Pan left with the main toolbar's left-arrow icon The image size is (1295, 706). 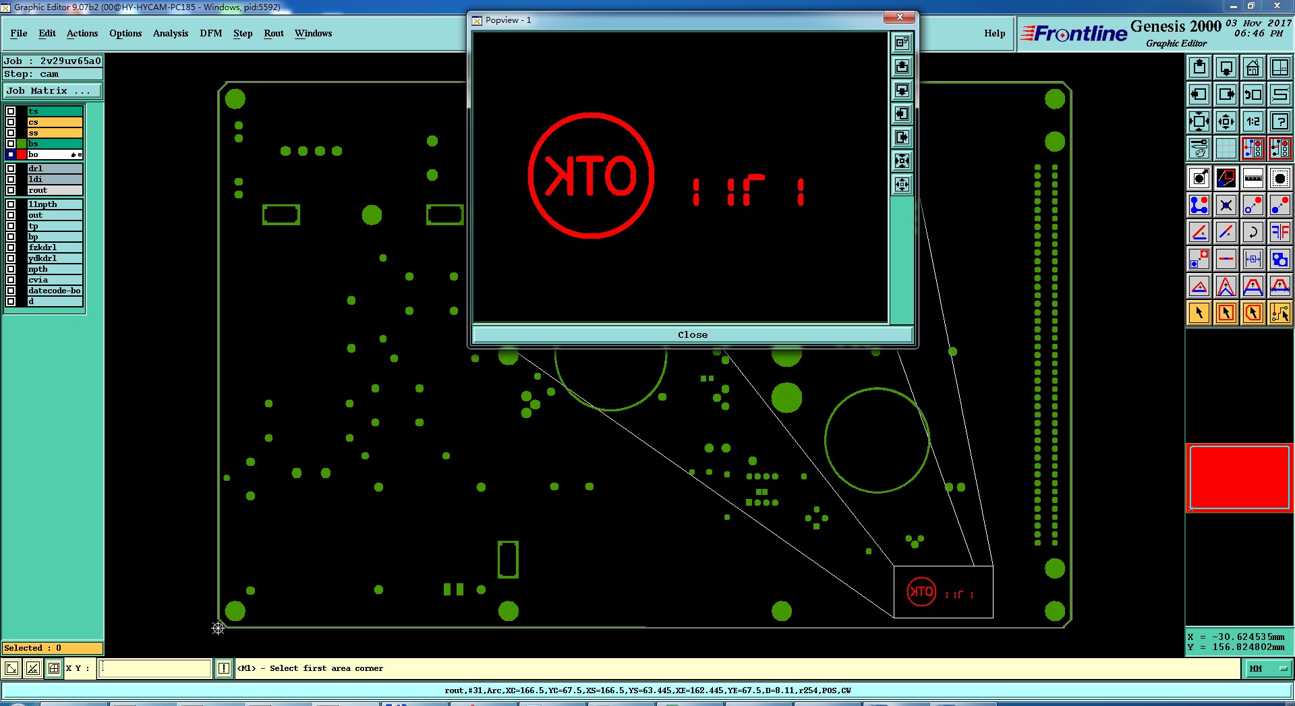[1199, 94]
